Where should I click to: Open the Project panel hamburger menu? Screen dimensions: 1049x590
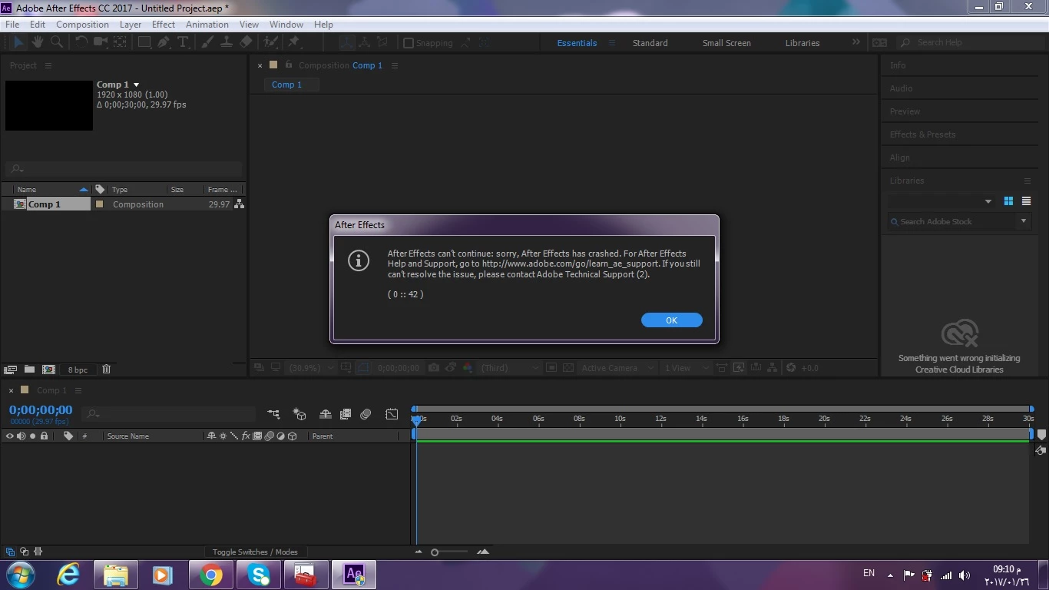click(48, 65)
